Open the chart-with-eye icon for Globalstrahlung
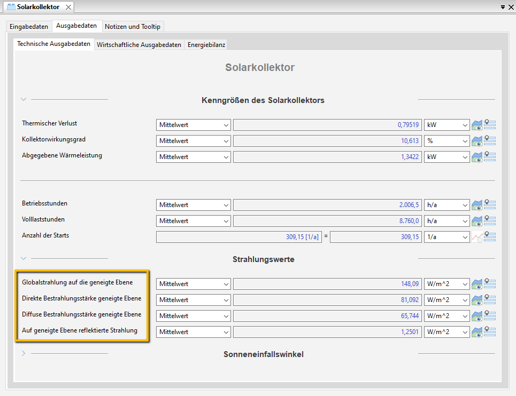 click(x=477, y=284)
